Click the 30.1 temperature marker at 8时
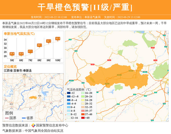 coord(39,45)
